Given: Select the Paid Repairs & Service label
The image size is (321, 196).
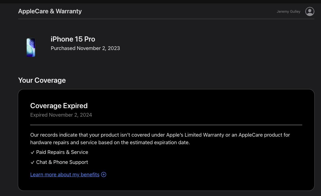Looking at the screenshot, I should [x=62, y=152].
